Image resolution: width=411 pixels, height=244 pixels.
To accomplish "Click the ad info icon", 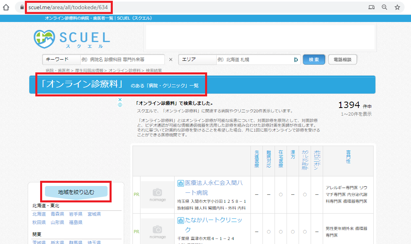I will [x=120, y=105].
